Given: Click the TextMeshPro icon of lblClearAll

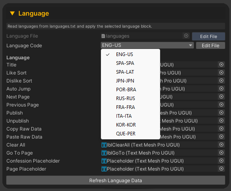Looking at the screenshot, I should pyautogui.click(x=104, y=145).
